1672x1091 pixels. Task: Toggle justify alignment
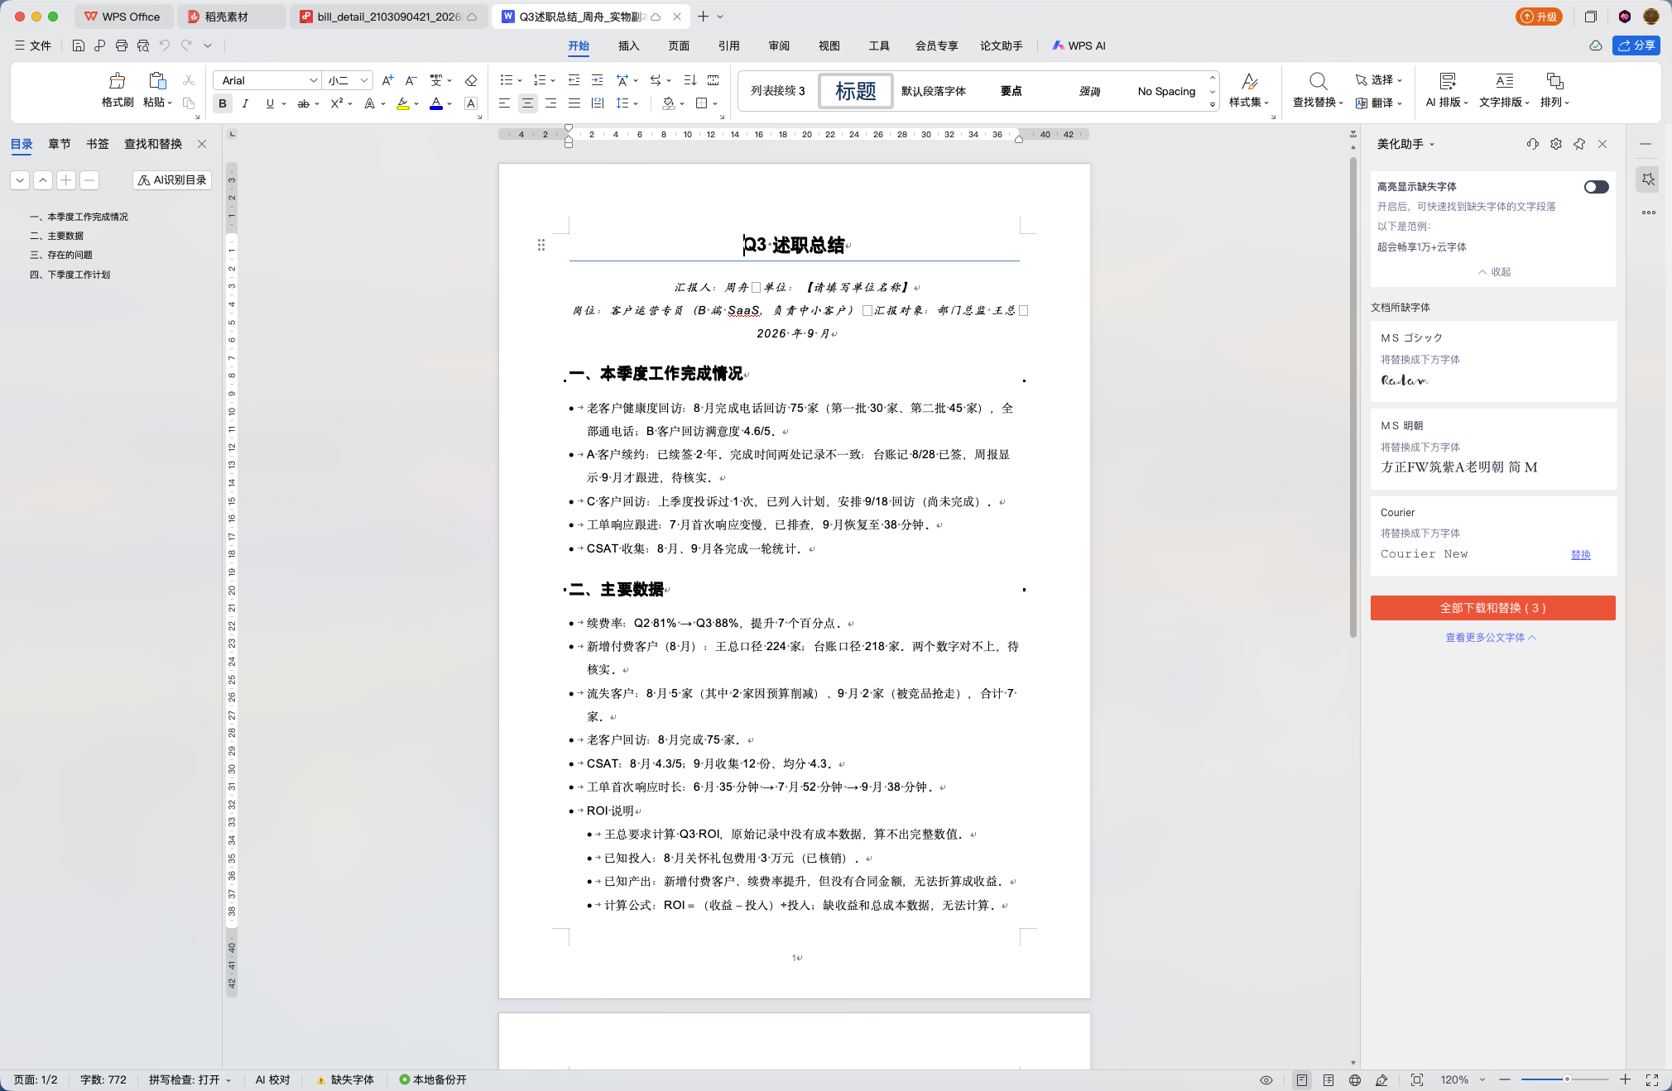pyautogui.click(x=574, y=103)
